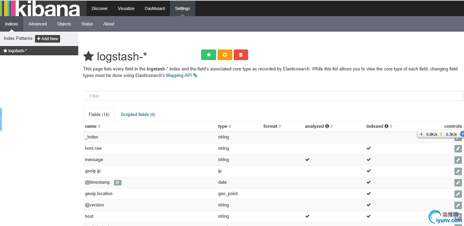This screenshot has width=464, height=226.
Task: Select the Fields (14) tab
Action: click(x=99, y=115)
